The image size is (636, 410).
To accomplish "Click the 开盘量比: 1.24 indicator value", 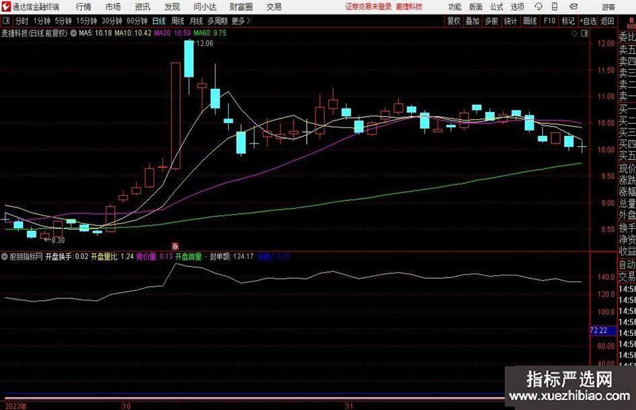I will [x=112, y=257].
